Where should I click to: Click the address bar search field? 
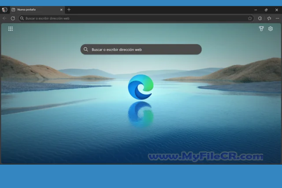click(x=136, y=18)
